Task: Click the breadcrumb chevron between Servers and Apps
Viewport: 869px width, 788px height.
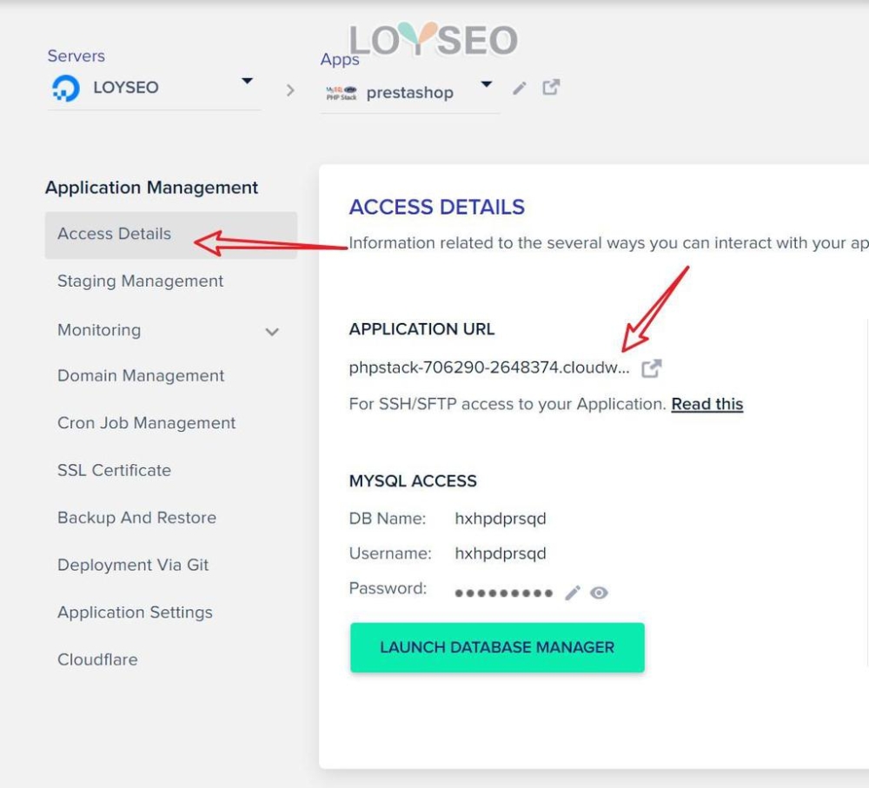Action: coord(290,90)
